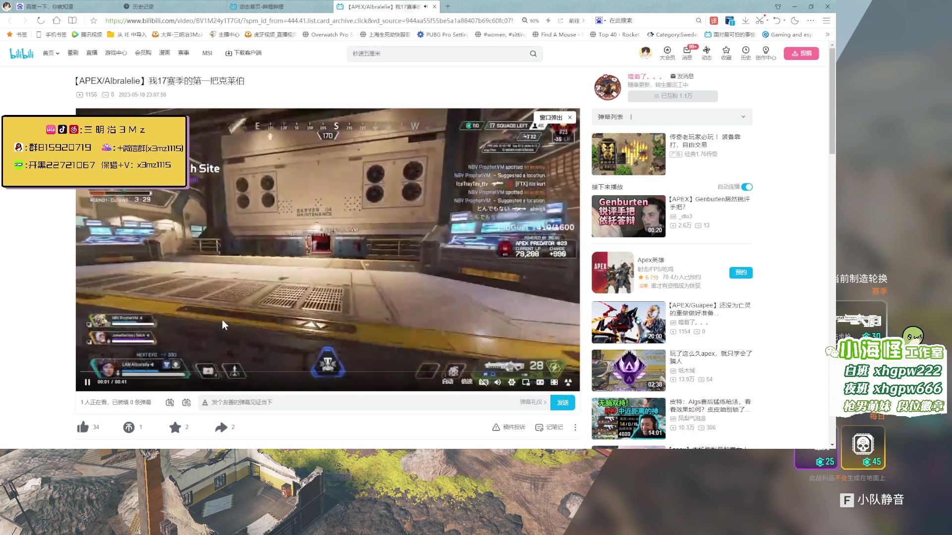
Task: Open danmaku display settings below player
Action: (186, 402)
